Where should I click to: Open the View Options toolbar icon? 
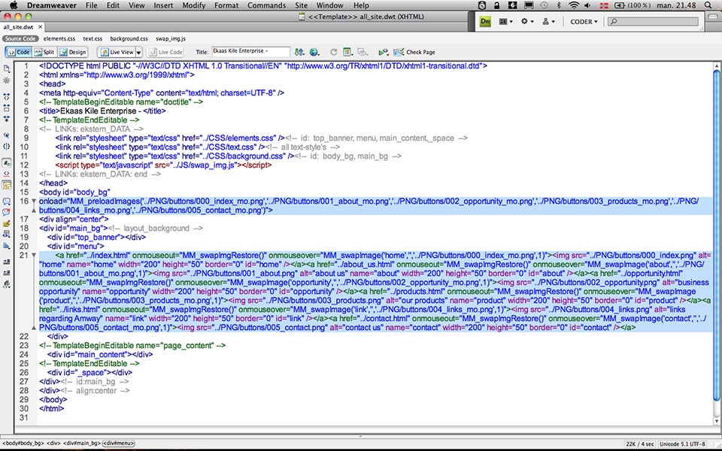click(347, 52)
